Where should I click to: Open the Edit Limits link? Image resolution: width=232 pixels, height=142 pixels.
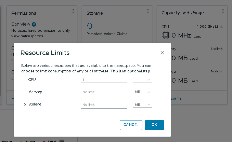coord(176,99)
